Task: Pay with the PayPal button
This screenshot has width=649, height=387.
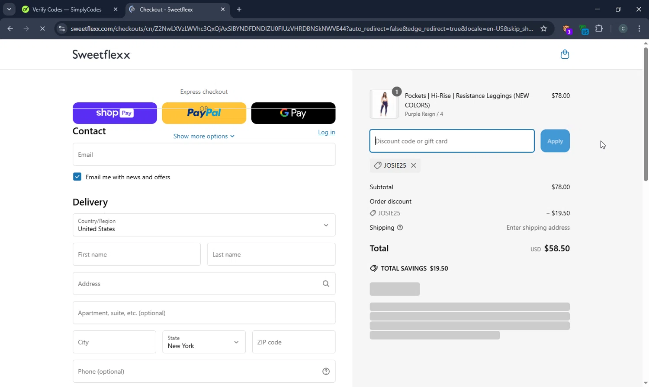Action: [x=204, y=113]
